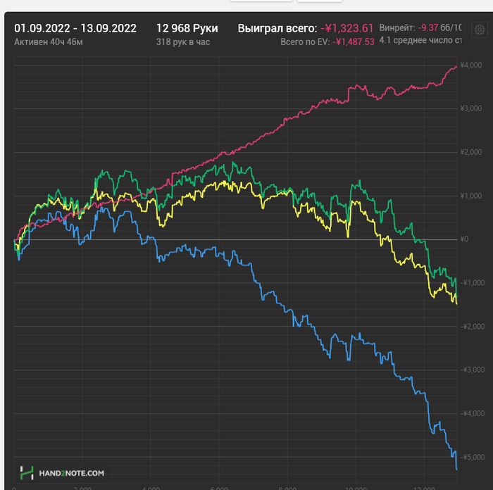
Task: Click the 4.1 среднее число stat
Action: (420, 40)
